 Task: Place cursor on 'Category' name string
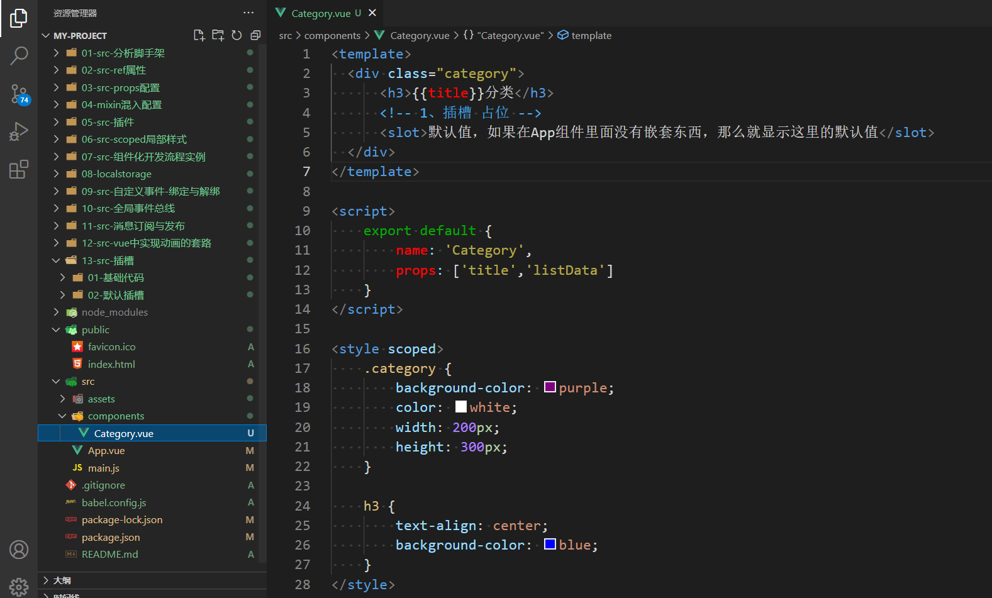(484, 250)
